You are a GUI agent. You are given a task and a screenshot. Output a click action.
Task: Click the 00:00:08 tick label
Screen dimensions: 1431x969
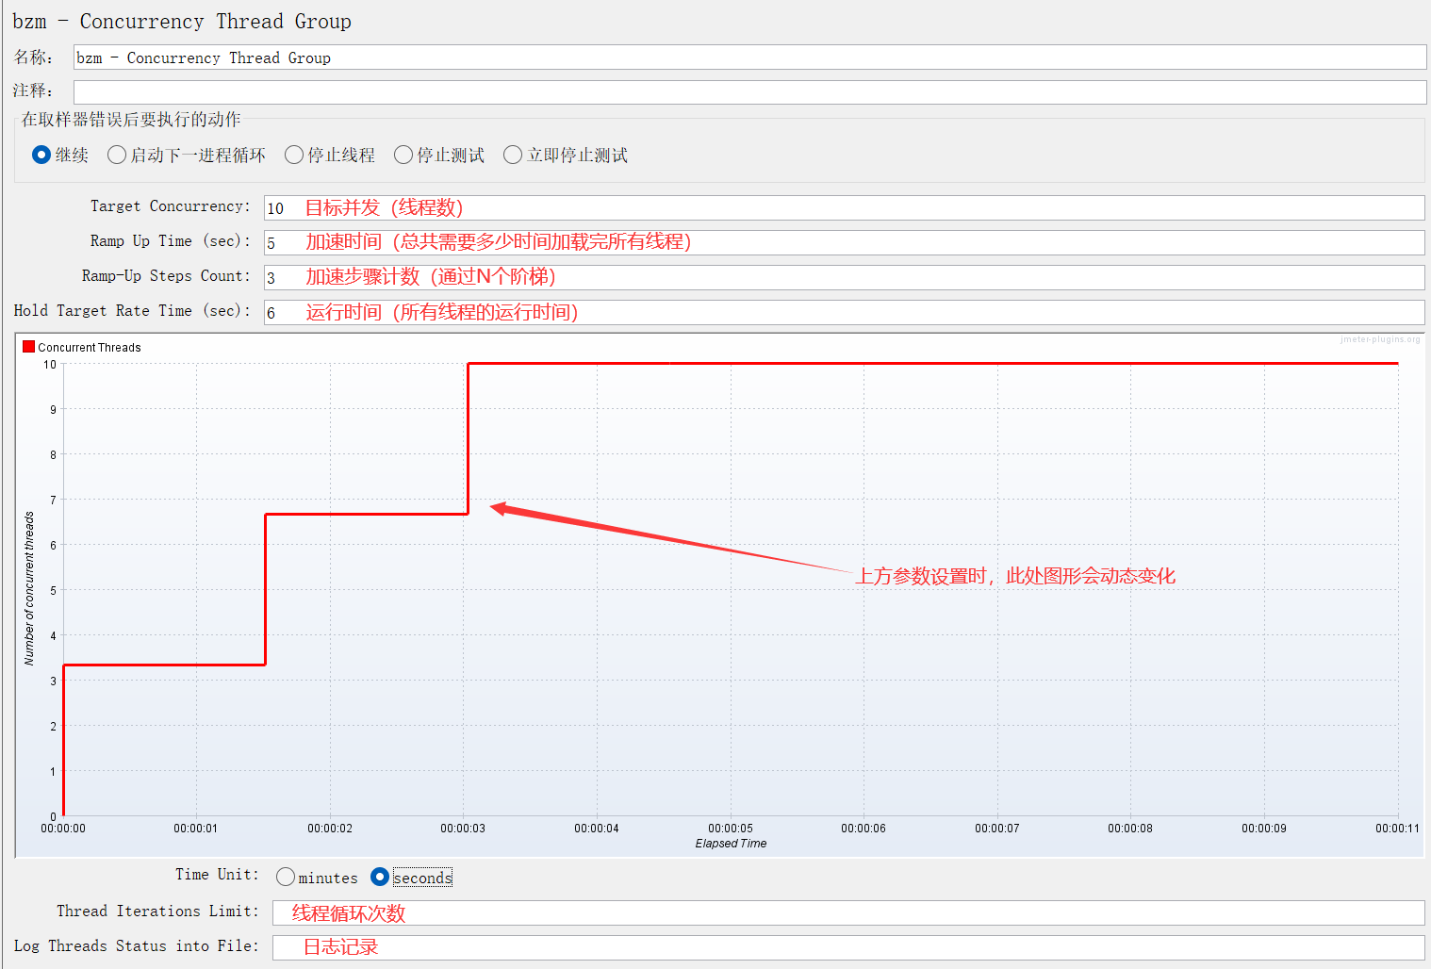tap(1130, 829)
